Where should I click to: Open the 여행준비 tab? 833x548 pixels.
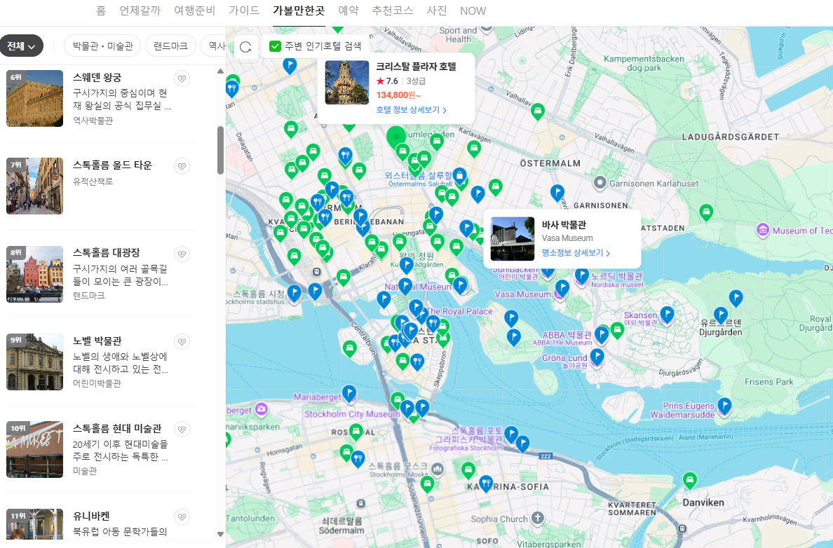[194, 11]
